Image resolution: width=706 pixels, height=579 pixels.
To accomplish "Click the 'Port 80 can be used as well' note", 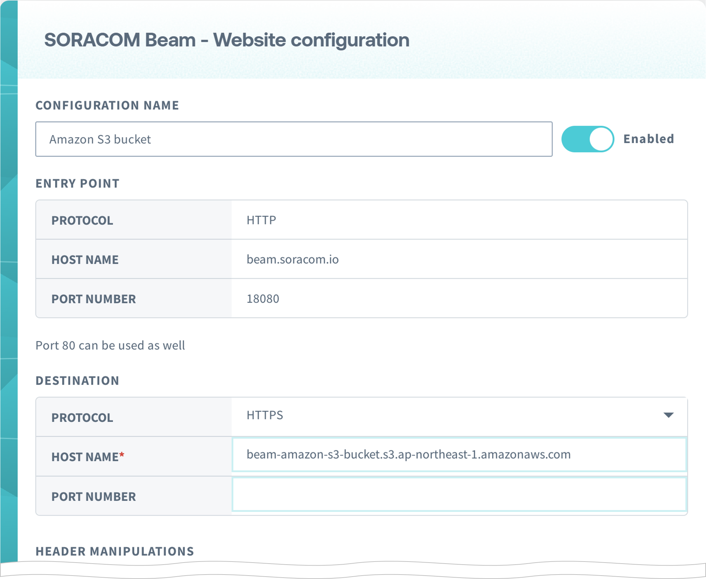I will (x=110, y=345).
